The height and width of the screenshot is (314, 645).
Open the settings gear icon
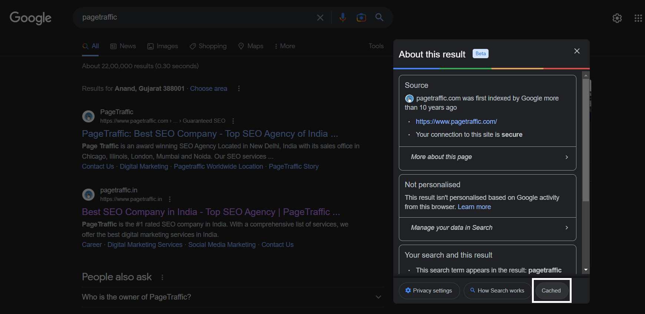[x=617, y=18]
